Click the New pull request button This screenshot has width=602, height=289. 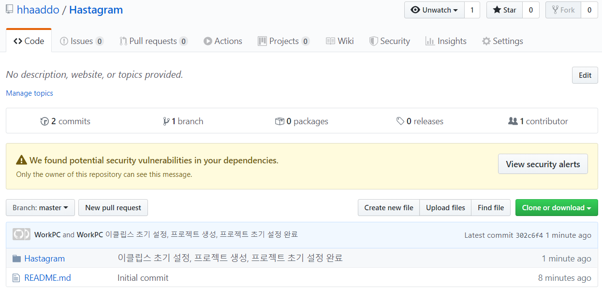(x=113, y=208)
